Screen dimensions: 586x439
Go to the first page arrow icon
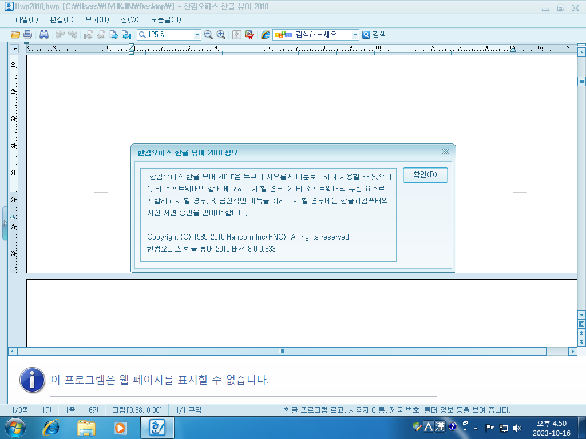click(x=89, y=35)
